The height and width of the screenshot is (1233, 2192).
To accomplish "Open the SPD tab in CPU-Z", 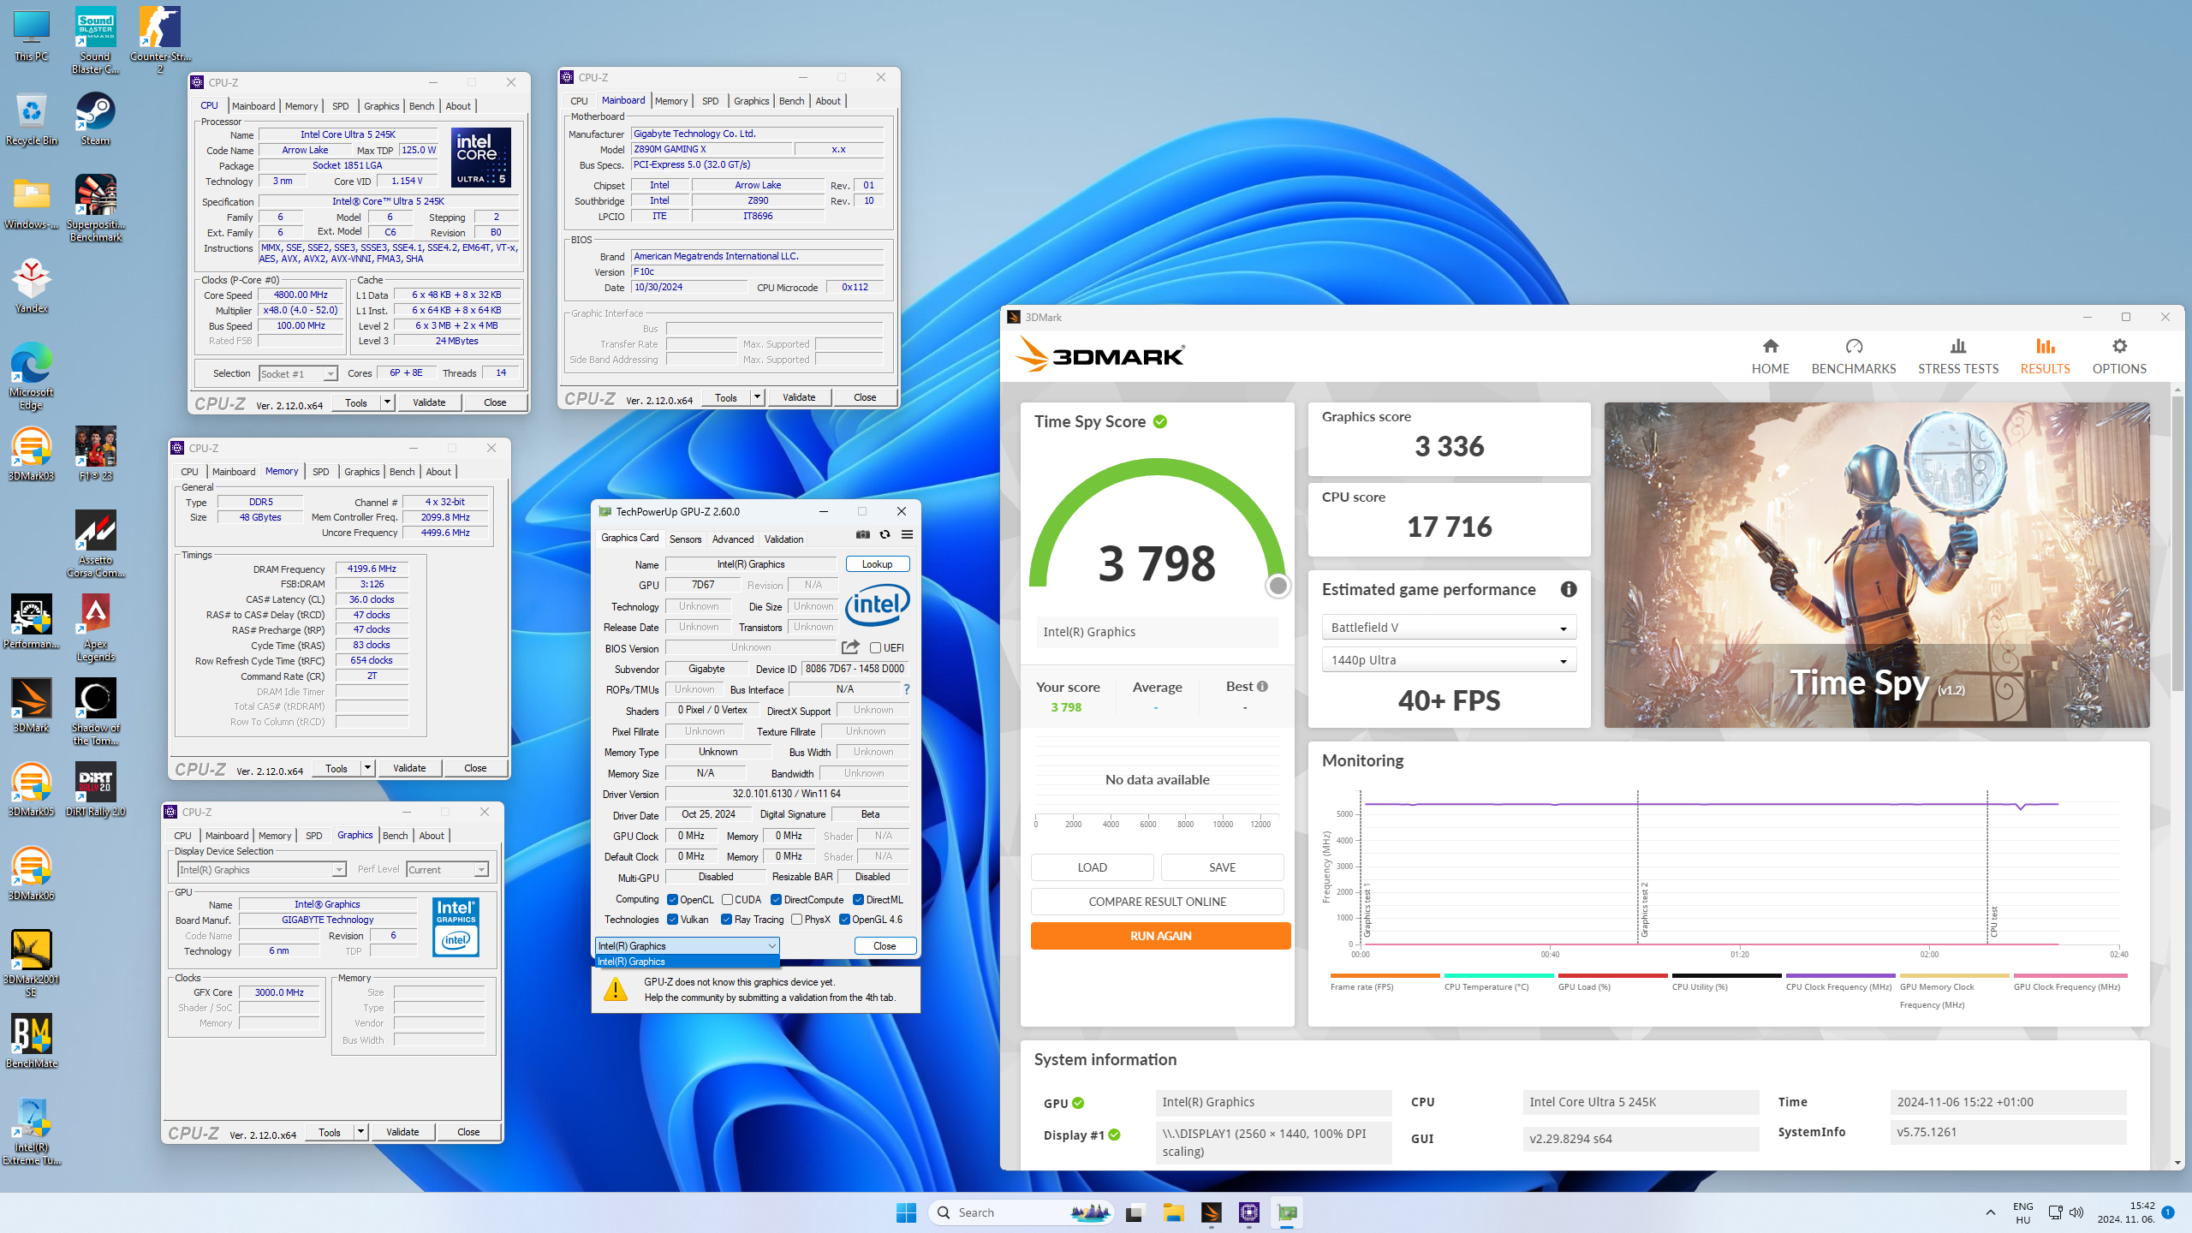I will (340, 105).
